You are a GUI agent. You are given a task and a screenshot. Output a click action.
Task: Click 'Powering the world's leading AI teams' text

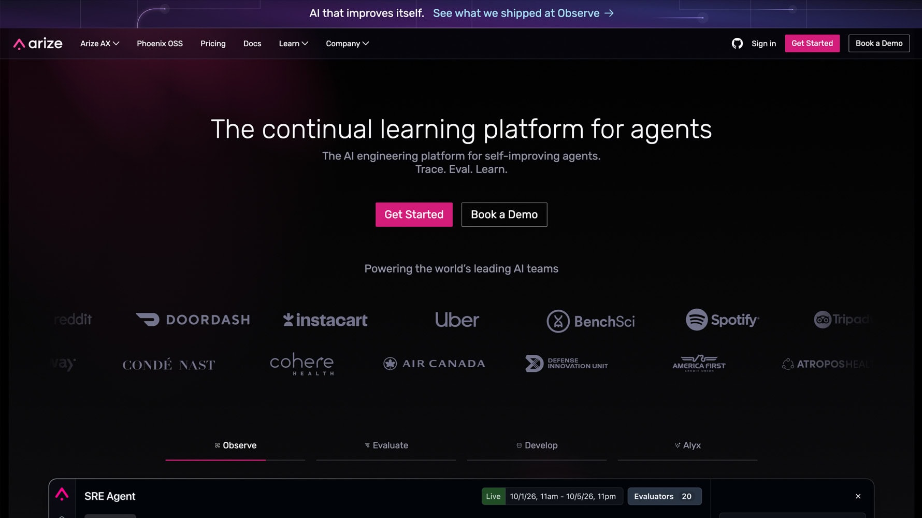click(461, 269)
